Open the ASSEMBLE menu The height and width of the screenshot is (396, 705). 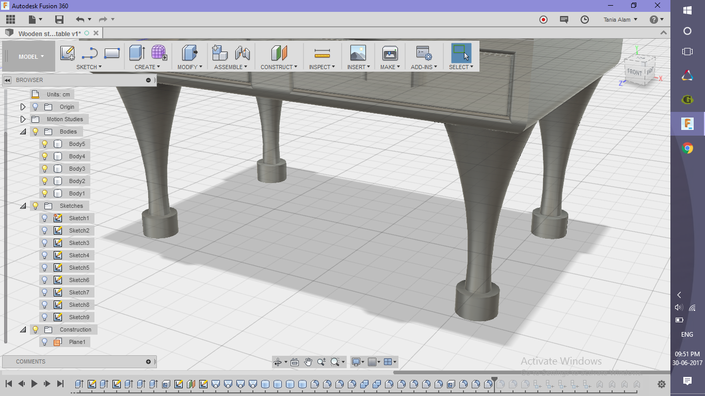231,67
